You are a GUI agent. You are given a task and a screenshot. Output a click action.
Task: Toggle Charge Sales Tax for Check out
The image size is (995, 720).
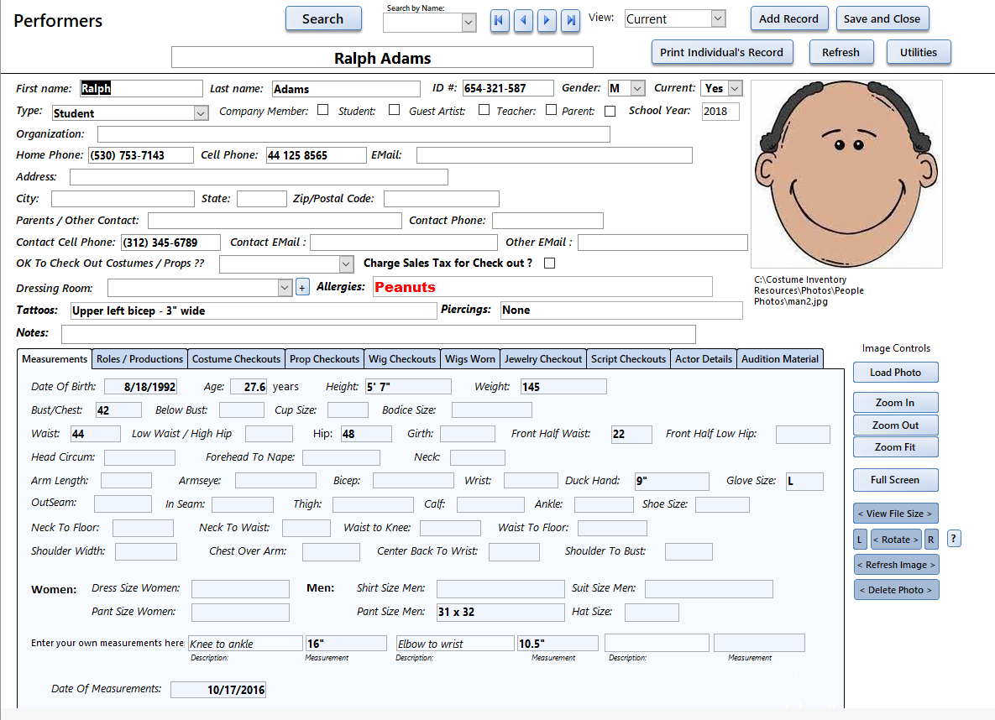549,263
